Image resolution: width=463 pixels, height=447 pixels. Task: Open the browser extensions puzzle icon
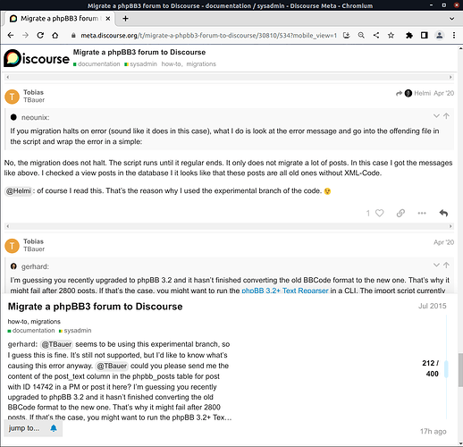tap(409, 36)
